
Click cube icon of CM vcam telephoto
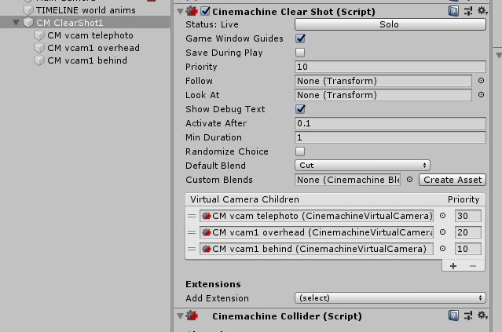(39, 35)
